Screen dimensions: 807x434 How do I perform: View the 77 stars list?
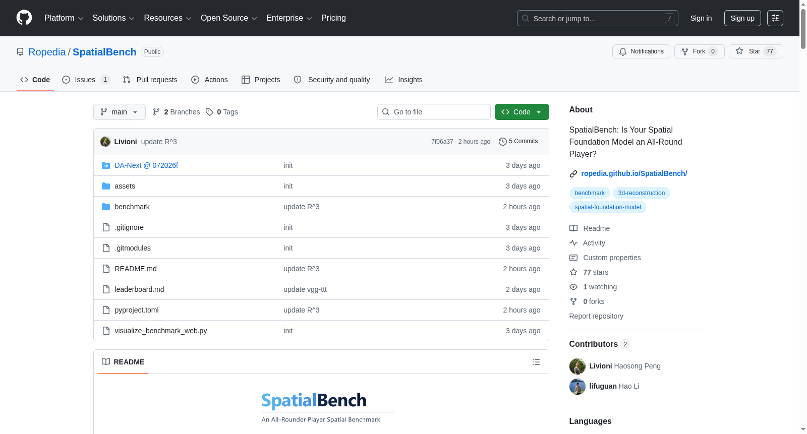click(x=589, y=272)
